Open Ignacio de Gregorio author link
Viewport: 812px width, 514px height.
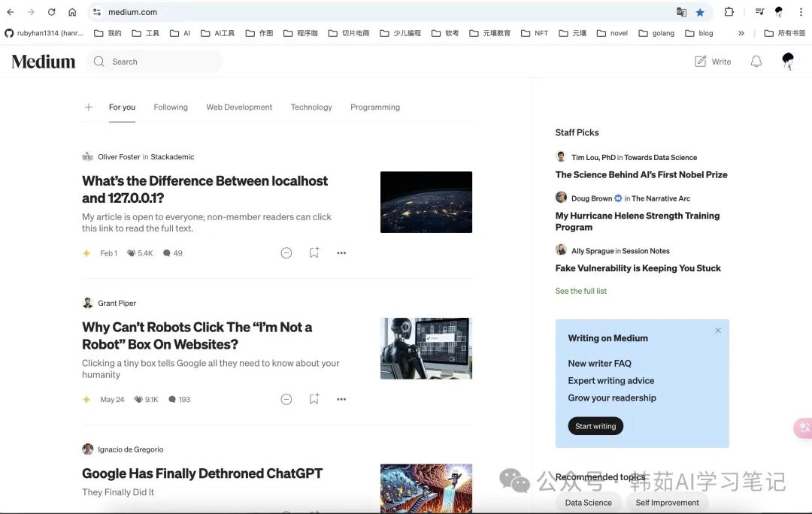click(x=131, y=449)
